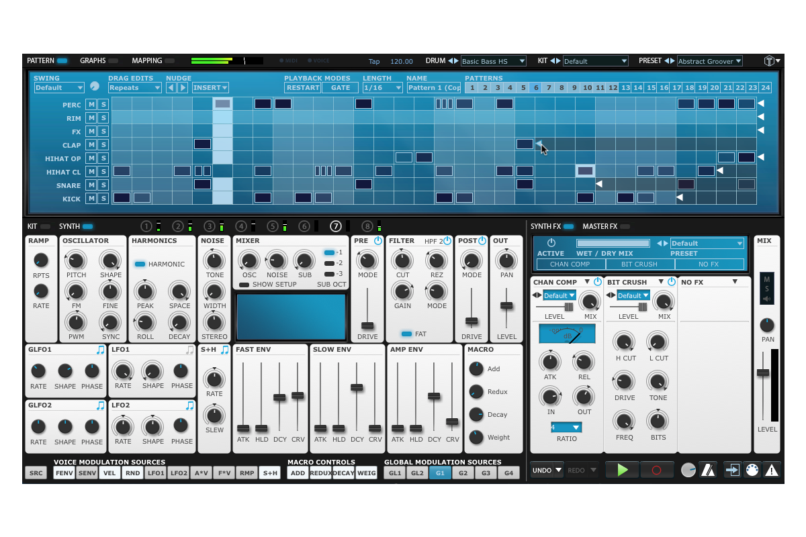Open the SWING Default dropdown
806x537 pixels.
(59, 87)
